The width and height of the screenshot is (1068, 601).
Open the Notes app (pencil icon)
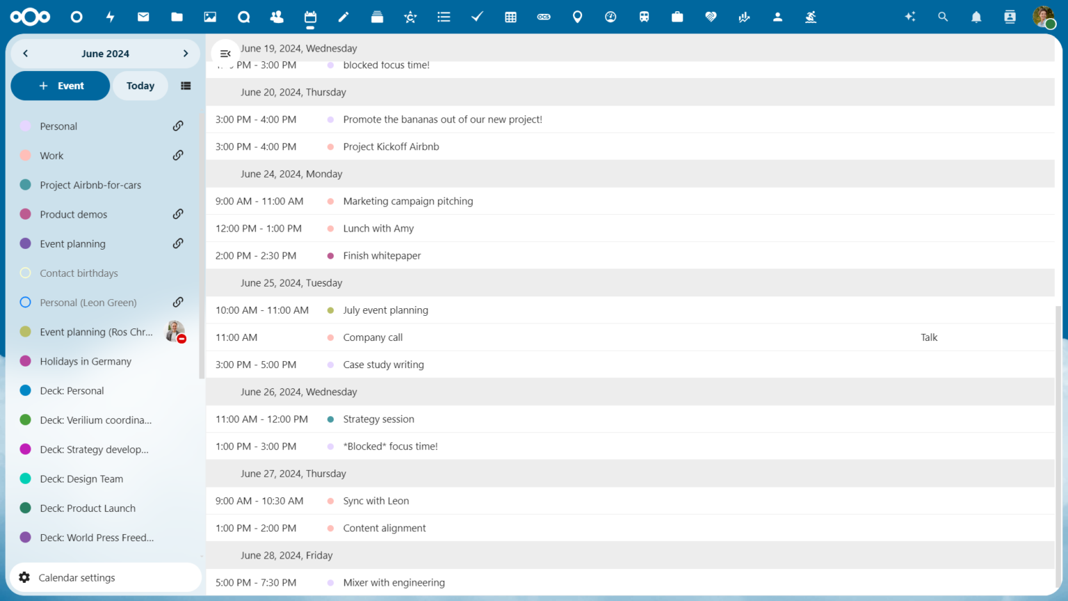pos(343,17)
